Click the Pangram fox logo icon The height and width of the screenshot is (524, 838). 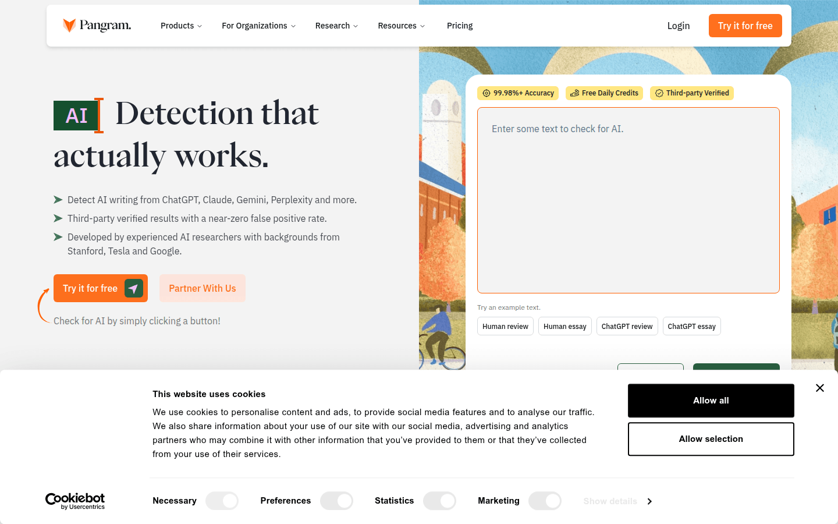pyautogui.click(x=68, y=25)
